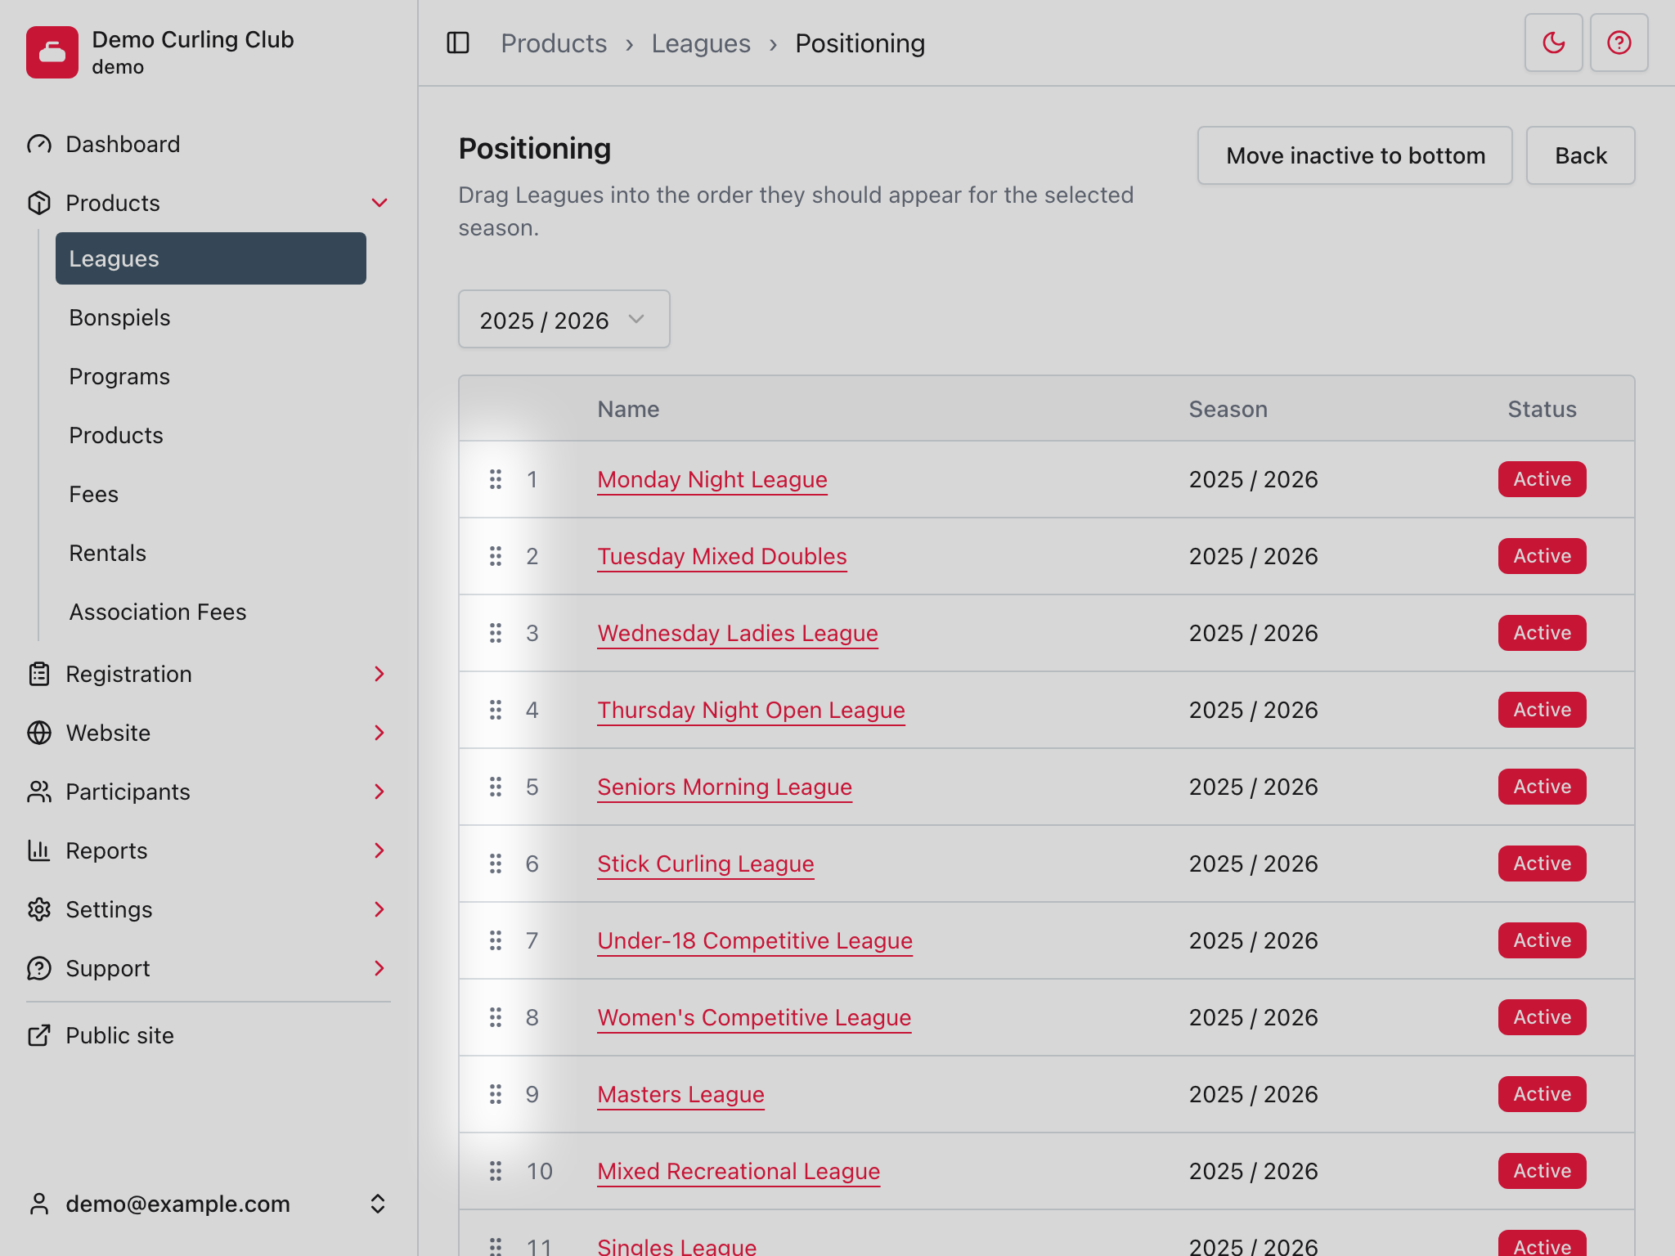
Task: Open Association Fees sidebar item
Action: click(158, 612)
